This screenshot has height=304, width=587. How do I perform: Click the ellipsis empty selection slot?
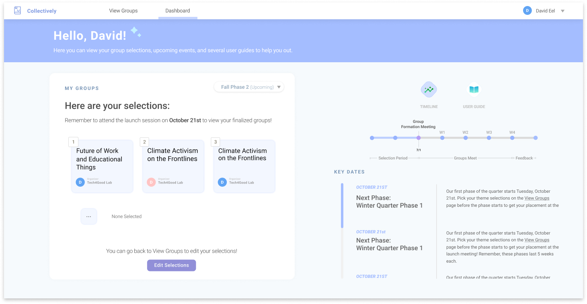point(89,216)
